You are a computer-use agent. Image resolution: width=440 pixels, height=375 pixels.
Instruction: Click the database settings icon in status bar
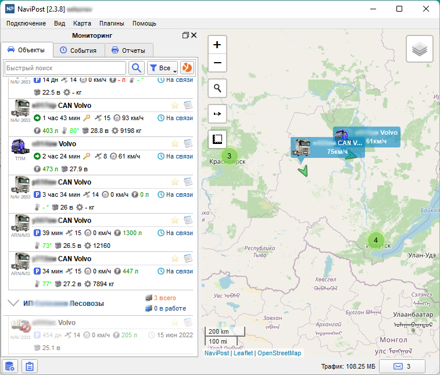point(9,366)
